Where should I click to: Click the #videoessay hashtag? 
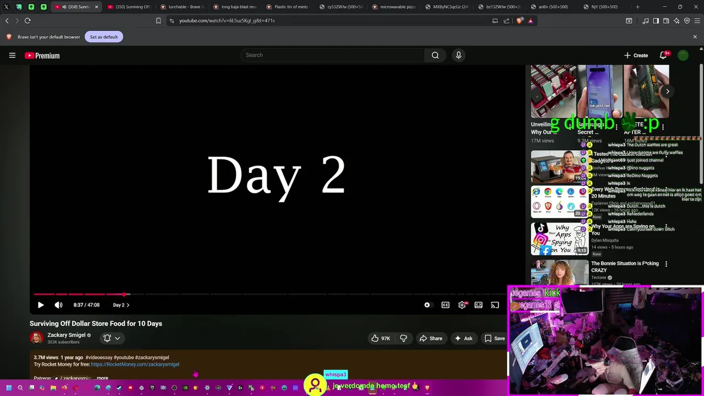click(x=99, y=358)
